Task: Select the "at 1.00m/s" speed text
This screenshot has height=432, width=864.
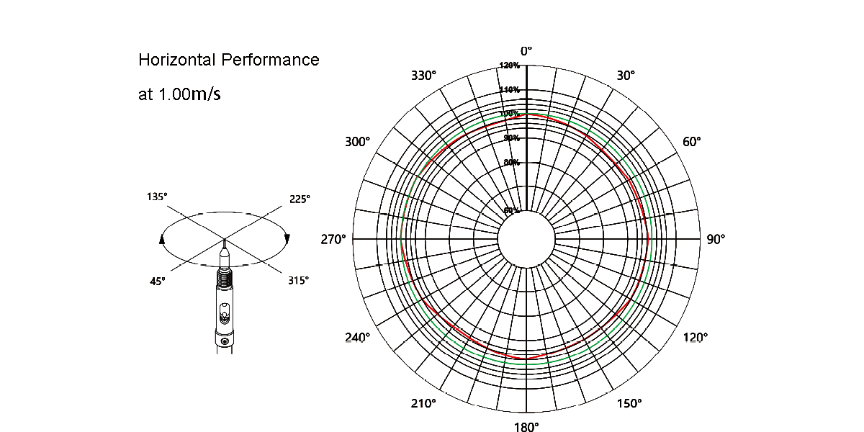Action: [x=179, y=95]
